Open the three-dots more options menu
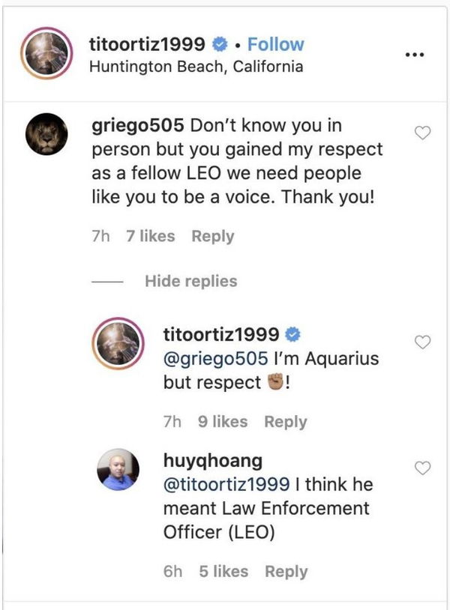The width and height of the screenshot is (450, 610). [415, 55]
